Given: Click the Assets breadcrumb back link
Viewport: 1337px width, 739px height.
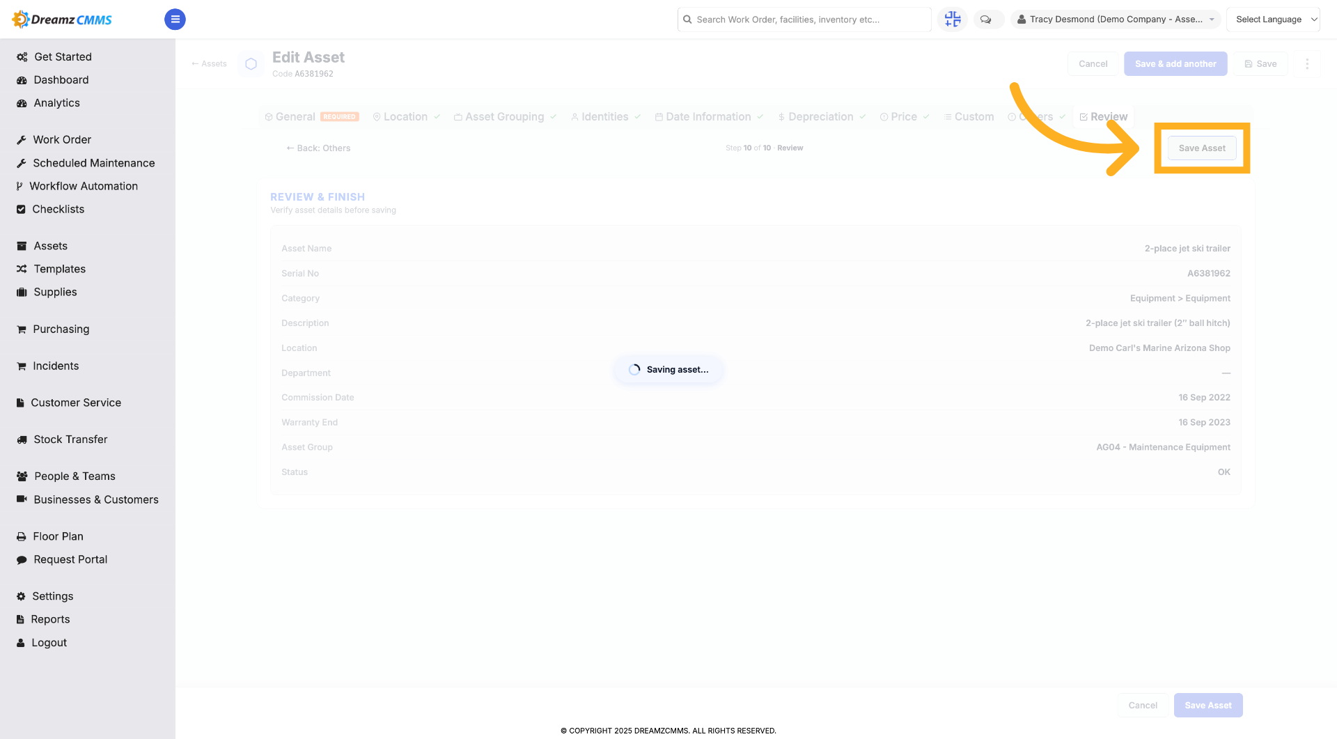Looking at the screenshot, I should tap(209, 63).
